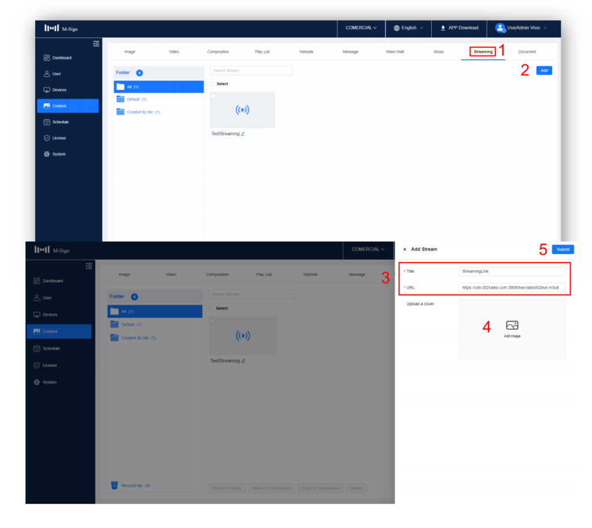The width and height of the screenshot is (592, 528).
Task: Close the Add Stream panel
Action: pyautogui.click(x=405, y=249)
